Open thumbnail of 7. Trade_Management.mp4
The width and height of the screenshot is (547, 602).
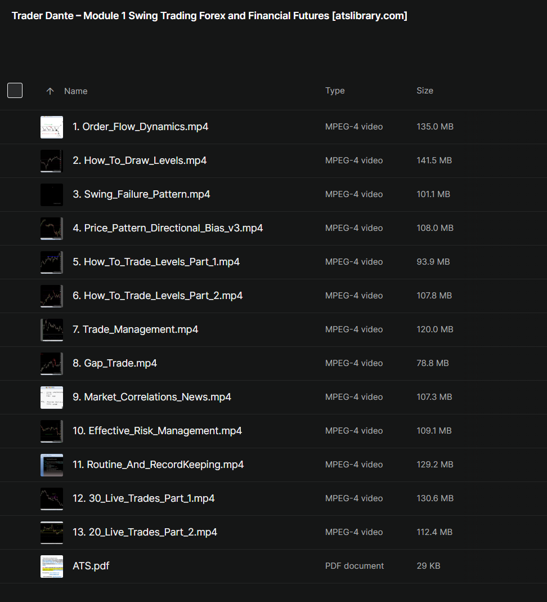coord(52,330)
